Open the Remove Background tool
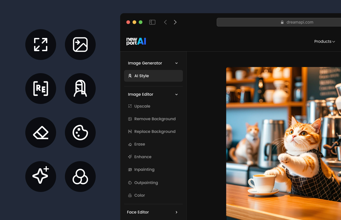 pos(155,119)
